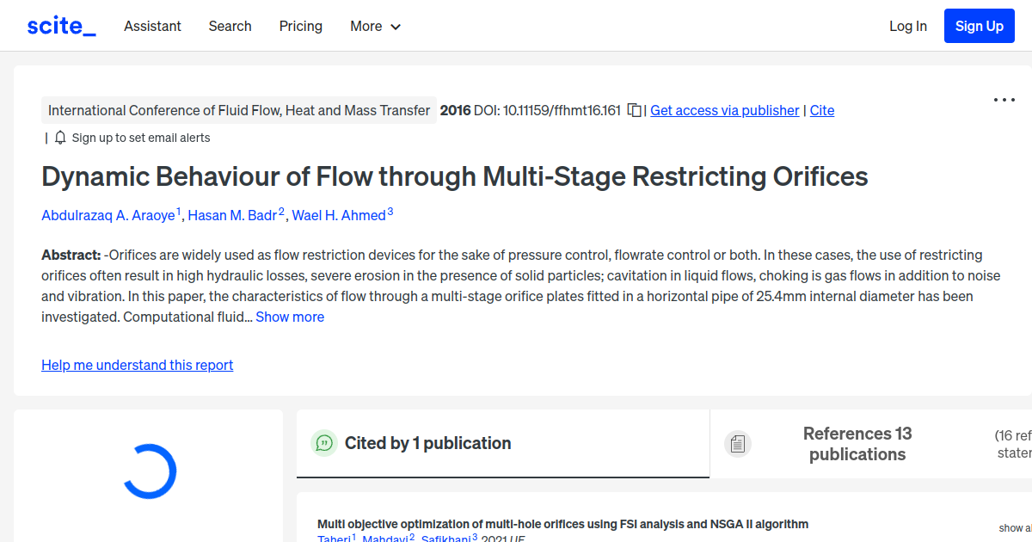Screen dimensions: 1032x542
Task: Open author Abdulrazaq A. Araoye profile
Action: [108, 215]
